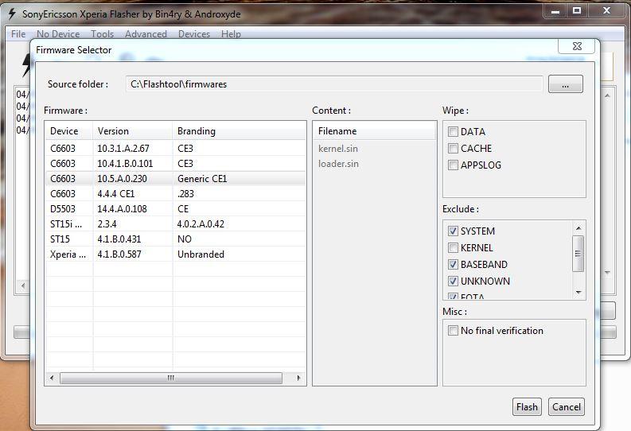Enable the CACHE wipe checkbox
Viewport: 631px width, 431px height.
tap(453, 149)
